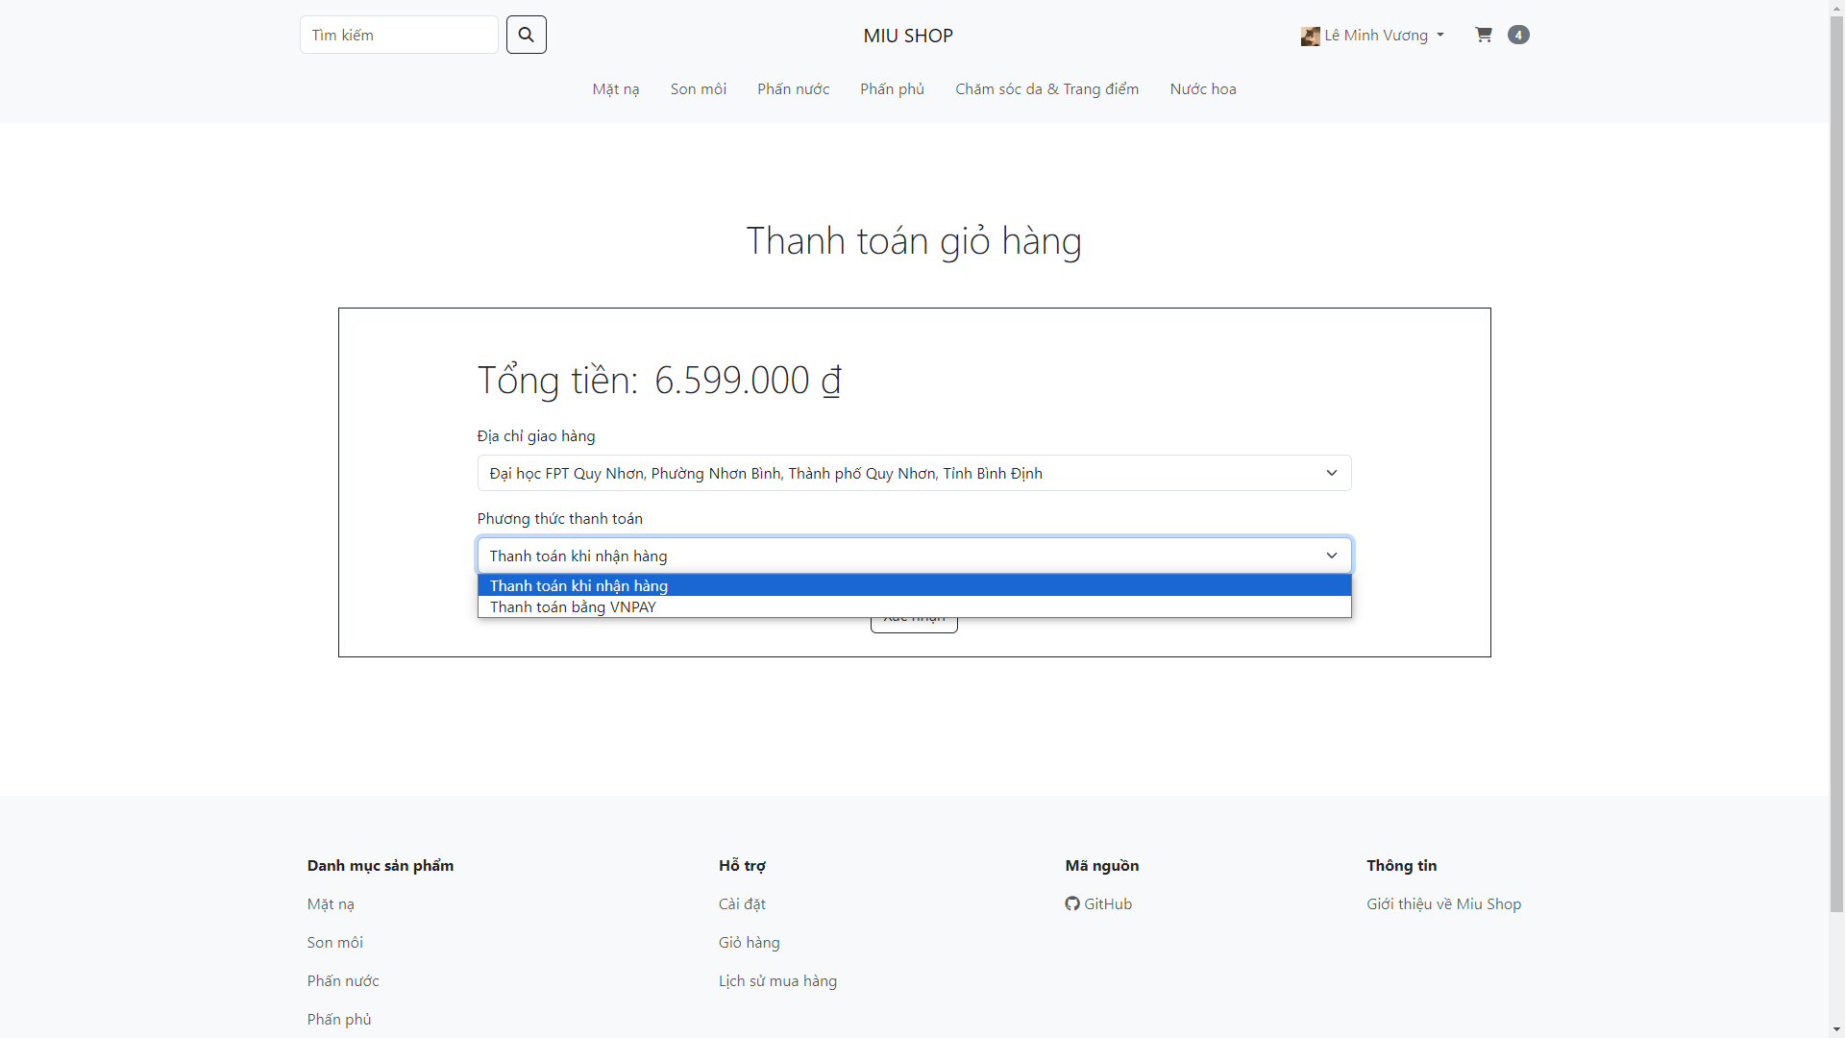Open Chăm sóc da & Trang điểm category
This screenshot has width=1845, height=1038.
[1046, 89]
